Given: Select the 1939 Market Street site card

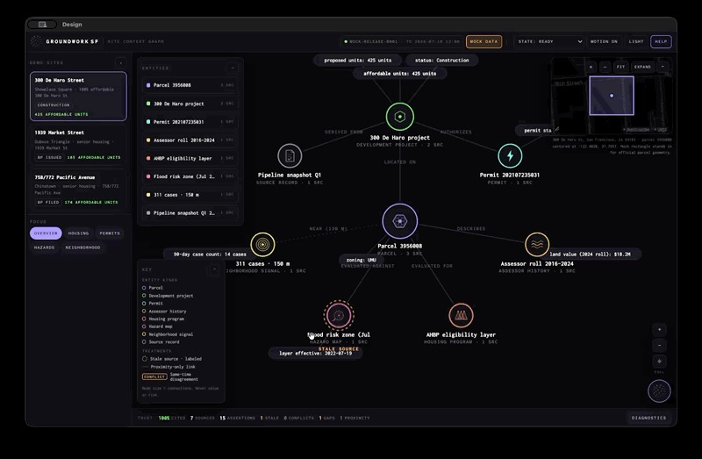Looking at the screenshot, I should pos(78,145).
